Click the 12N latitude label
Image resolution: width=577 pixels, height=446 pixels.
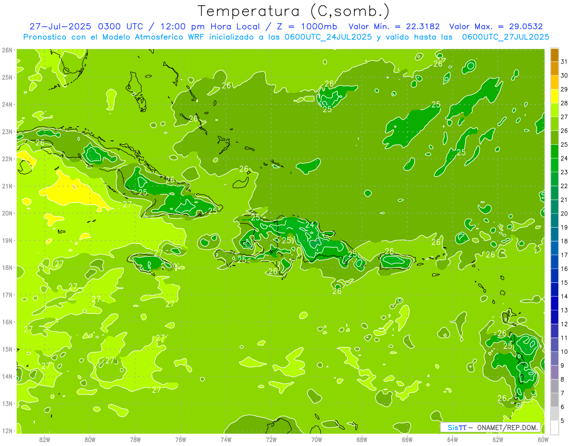coord(7,431)
